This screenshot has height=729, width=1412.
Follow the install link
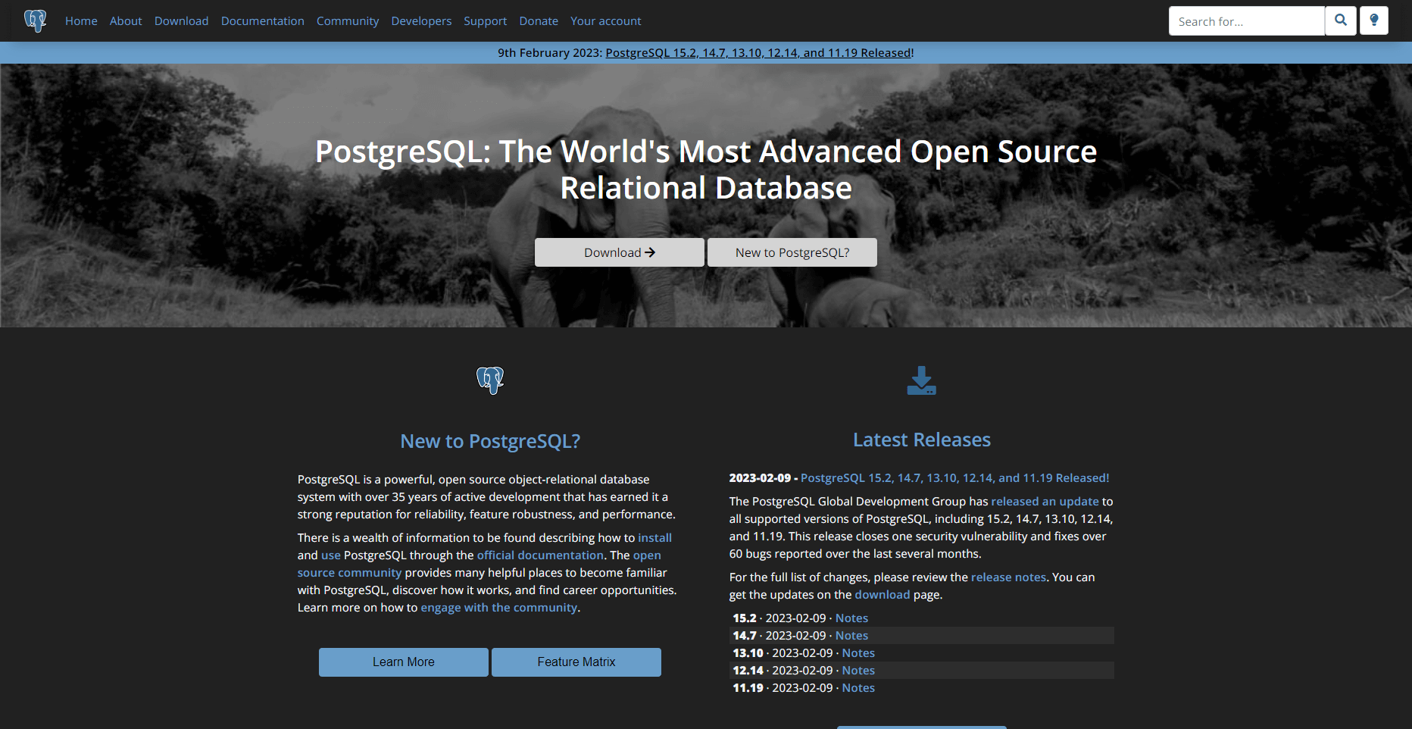[x=655, y=538]
